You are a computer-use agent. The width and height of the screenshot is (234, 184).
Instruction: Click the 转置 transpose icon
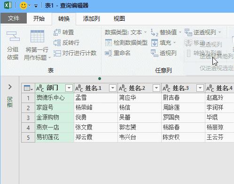pos(57,32)
